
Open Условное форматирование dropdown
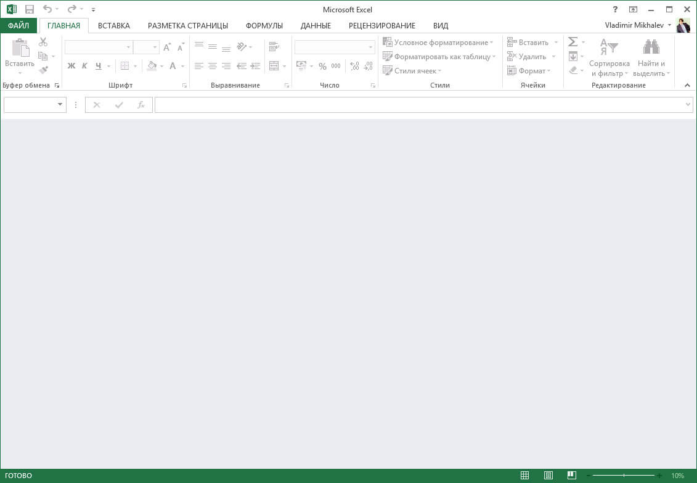tap(438, 42)
